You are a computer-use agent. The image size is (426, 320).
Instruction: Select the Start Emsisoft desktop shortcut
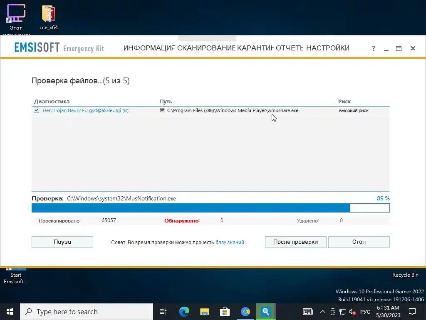(x=16, y=277)
